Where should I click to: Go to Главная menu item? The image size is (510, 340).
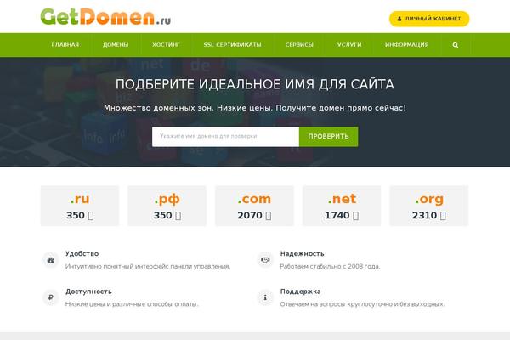pos(65,45)
